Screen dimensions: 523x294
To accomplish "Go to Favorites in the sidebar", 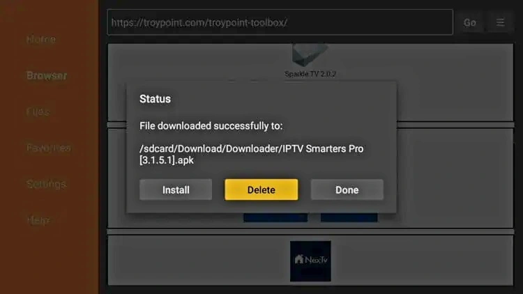I will (49, 148).
